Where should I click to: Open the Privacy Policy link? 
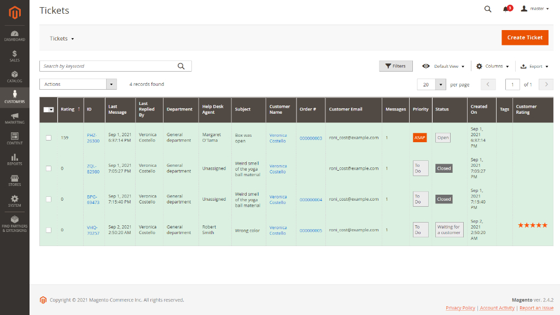(460, 308)
